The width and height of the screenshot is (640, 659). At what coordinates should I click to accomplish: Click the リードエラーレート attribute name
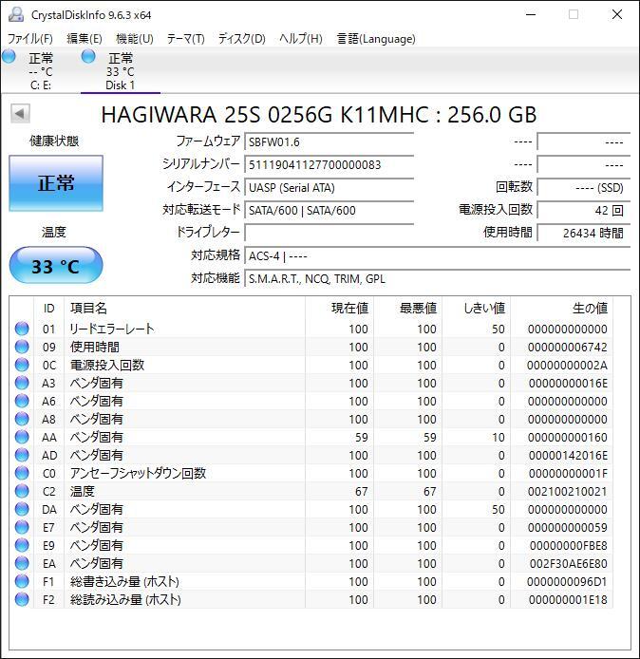112,329
